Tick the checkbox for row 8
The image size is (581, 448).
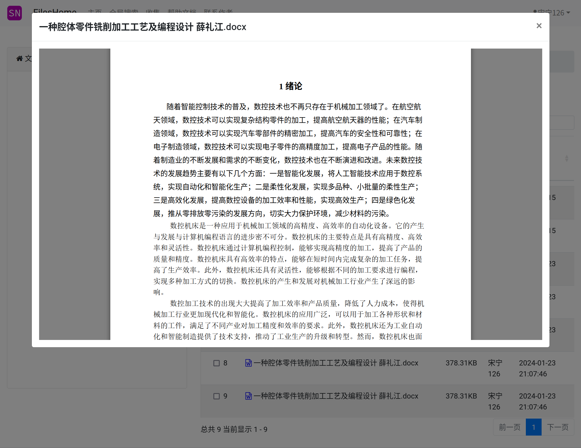coord(216,363)
